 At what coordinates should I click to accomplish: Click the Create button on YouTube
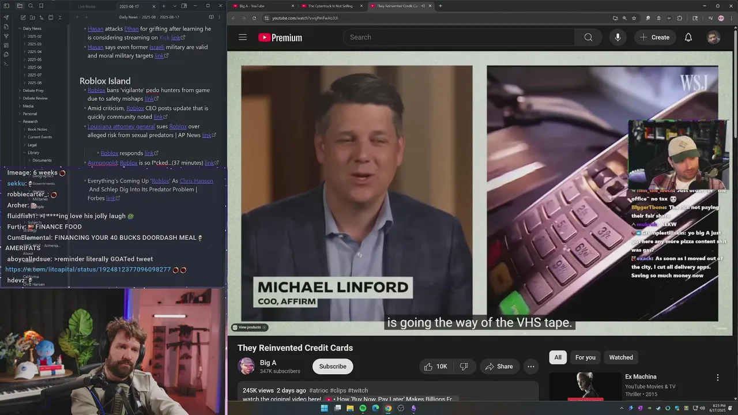(654, 37)
